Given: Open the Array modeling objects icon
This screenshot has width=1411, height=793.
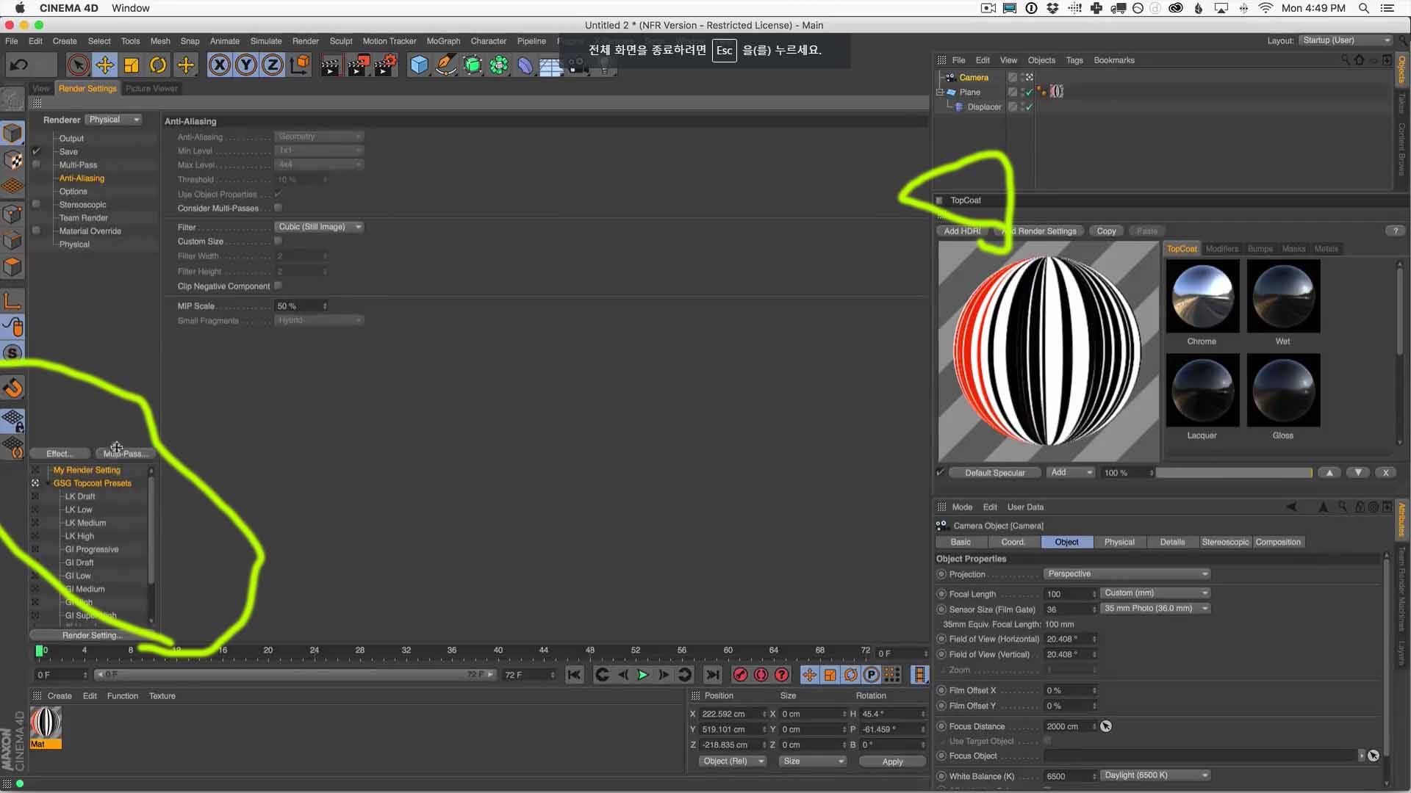Looking at the screenshot, I should pyautogui.click(x=499, y=65).
